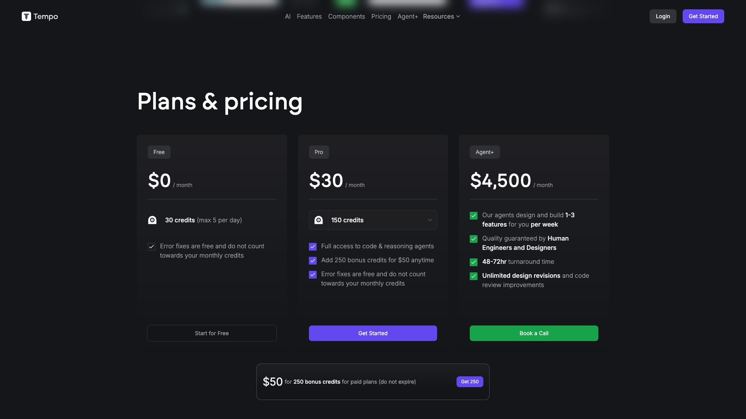
Task: Toggle the Free plan error fixes checkbox
Action: (152, 247)
